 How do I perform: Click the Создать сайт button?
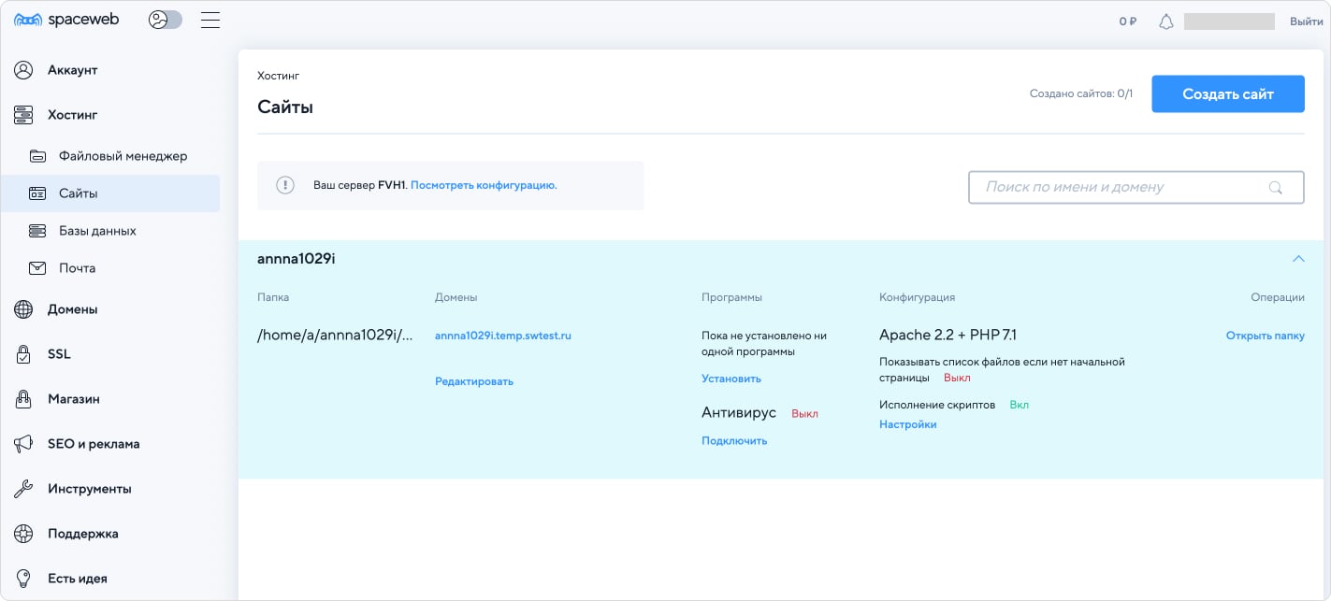tap(1227, 93)
